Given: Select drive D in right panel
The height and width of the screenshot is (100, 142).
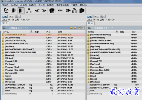Looking at the screenshot, I should pos(96,17).
